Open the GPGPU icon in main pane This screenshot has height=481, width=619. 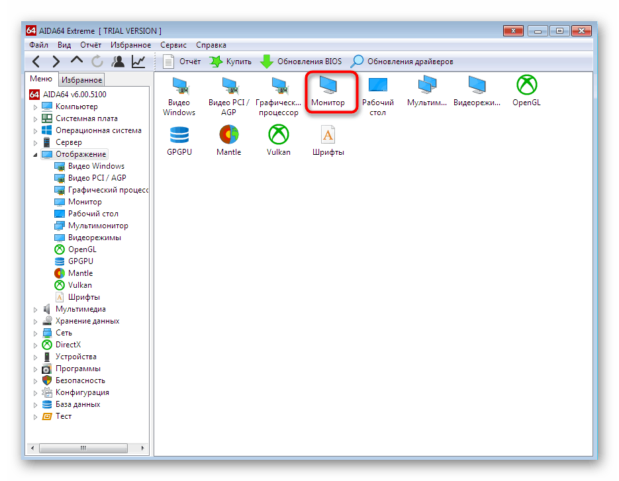pyautogui.click(x=179, y=141)
